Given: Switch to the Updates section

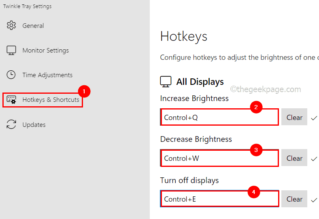Looking at the screenshot, I should (x=34, y=124).
